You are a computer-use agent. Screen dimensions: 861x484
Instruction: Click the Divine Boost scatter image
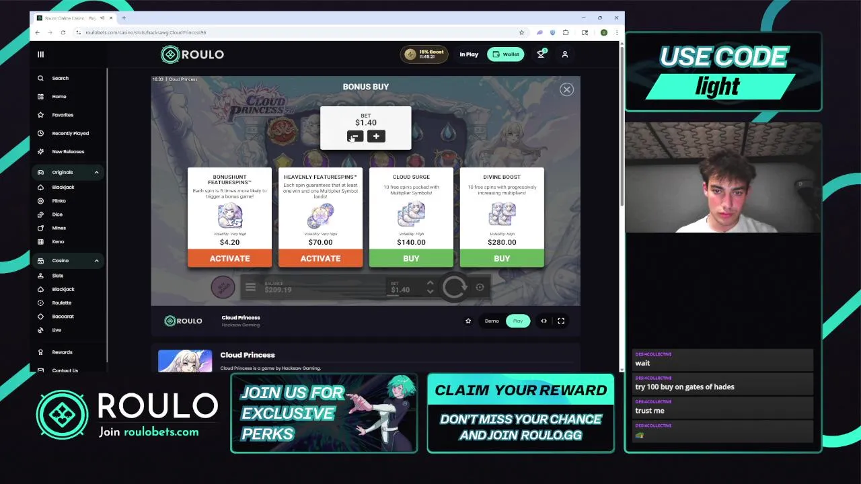click(502, 214)
